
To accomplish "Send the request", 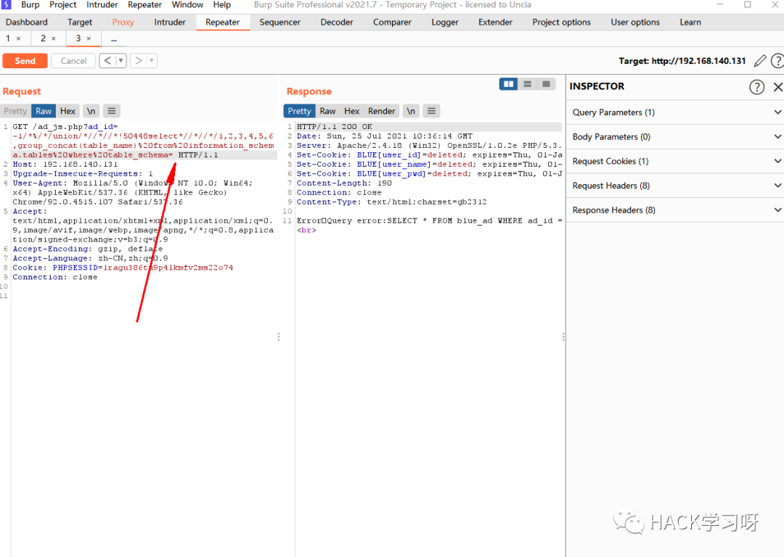I will (x=25, y=61).
